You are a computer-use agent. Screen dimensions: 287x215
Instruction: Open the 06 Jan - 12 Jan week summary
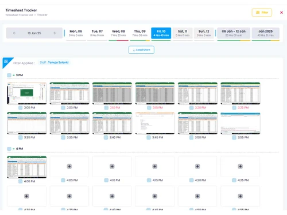234,33
